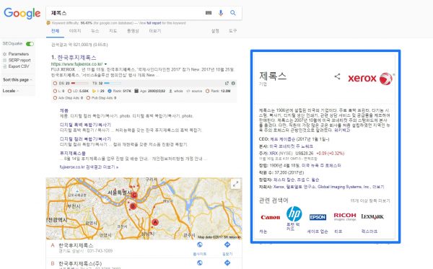Open the 'full report' keyword difficulty link
Viewport: 433px width, 269px height.
pyautogui.click(x=154, y=23)
